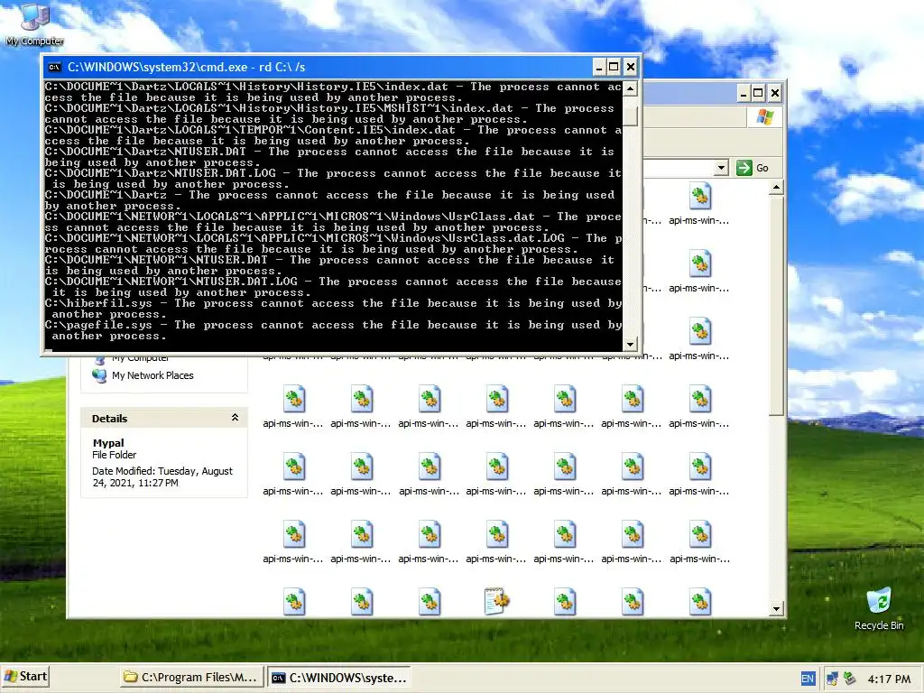The height and width of the screenshot is (693, 924).
Task: Click Explorer file list scroll up arrow
Action: [776, 188]
